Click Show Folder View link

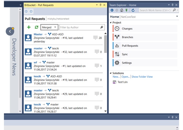click(142, 77)
